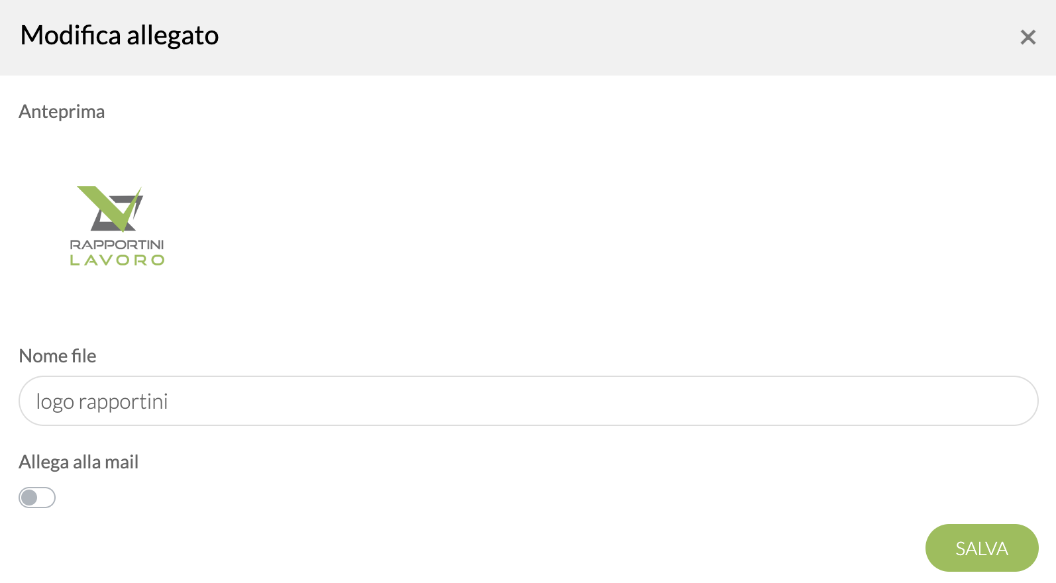Click the Anteprima label
Screen dimensions: 1056x583
pyautogui.click(x=62, y=111)
